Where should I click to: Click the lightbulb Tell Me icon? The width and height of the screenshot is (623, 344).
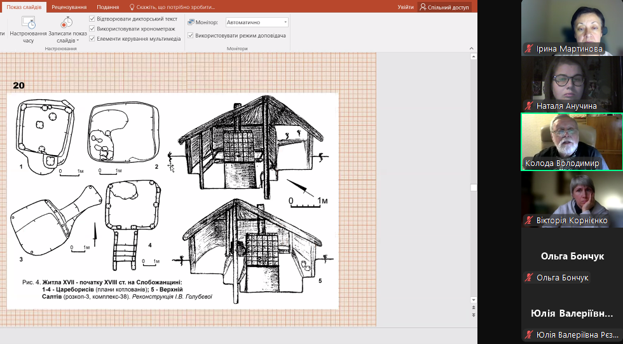point(132,7)
